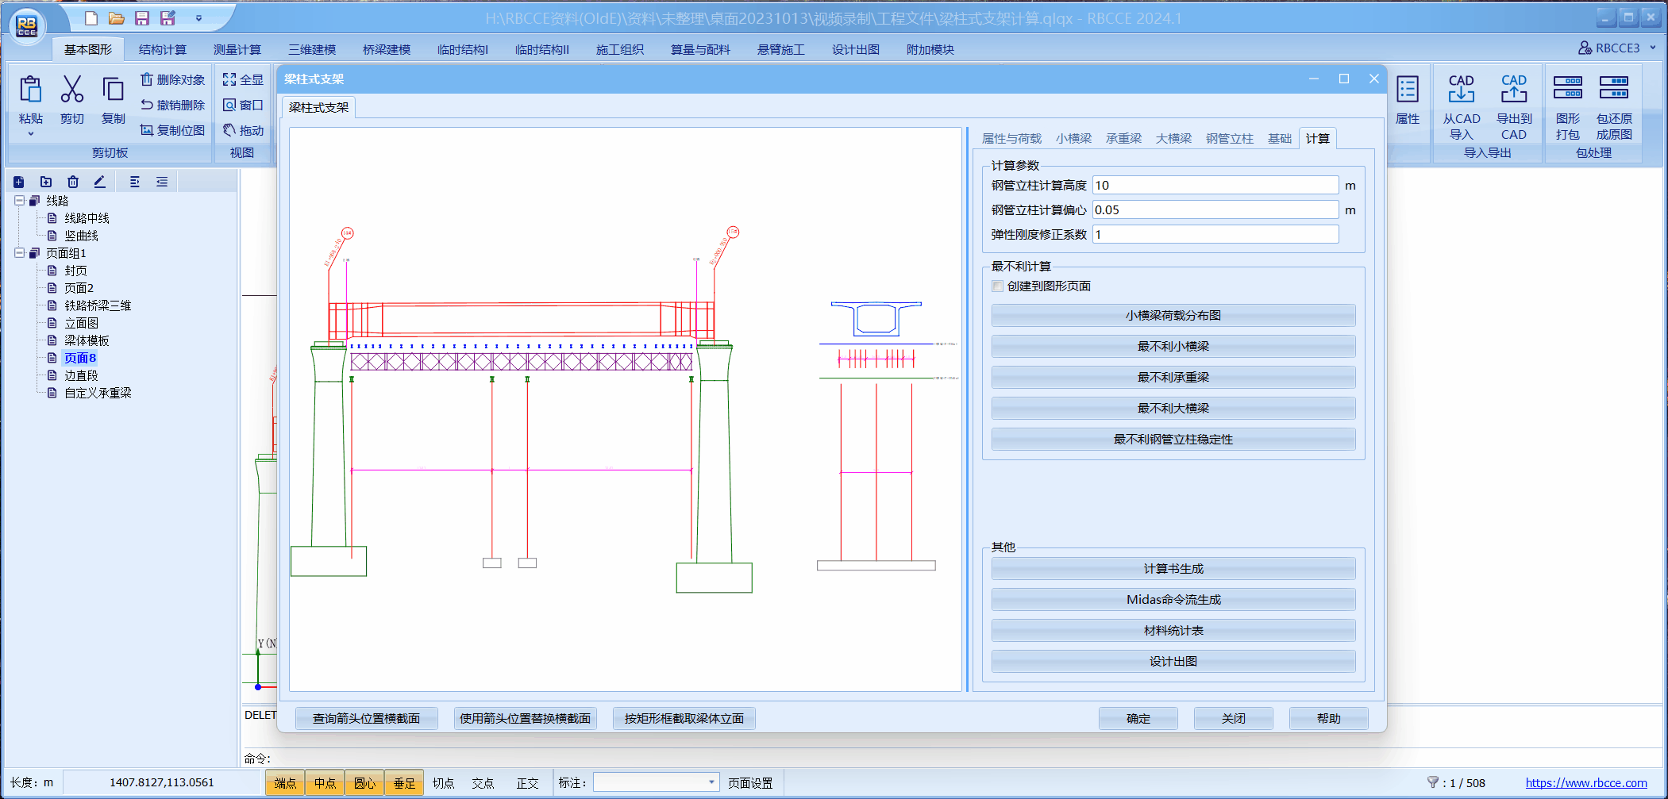Click the 图形打包 package icon
This screenshot has height=799, width=1668.
click(x=1567, y=88)
